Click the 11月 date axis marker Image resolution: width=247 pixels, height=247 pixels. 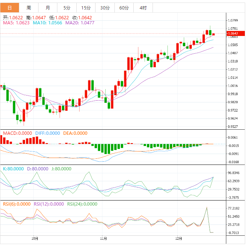click(104, 239)
